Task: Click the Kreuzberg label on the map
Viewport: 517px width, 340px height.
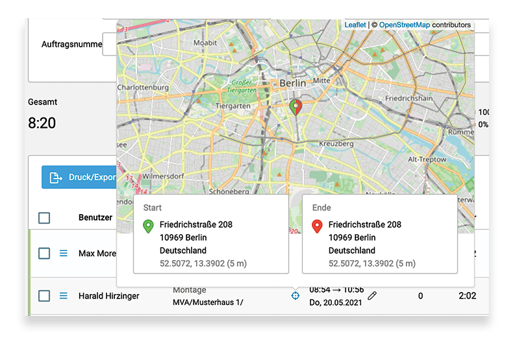Action: click(336, 143)
